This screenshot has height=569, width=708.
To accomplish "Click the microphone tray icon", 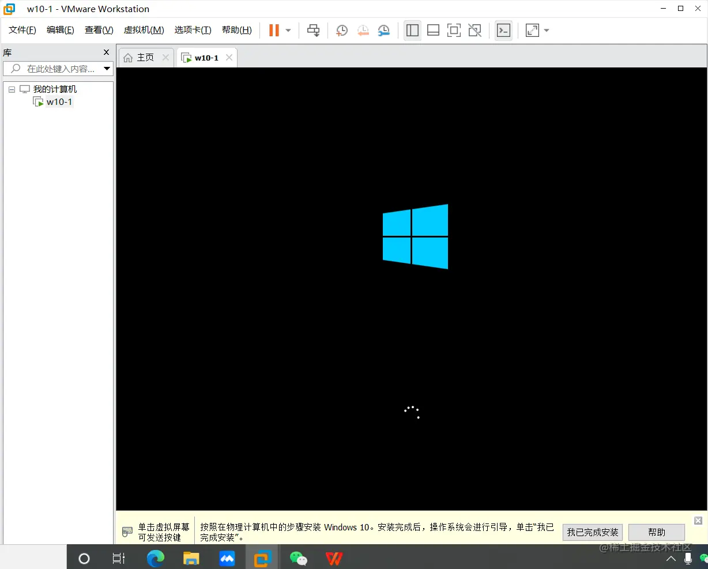I will pos(688,559).
